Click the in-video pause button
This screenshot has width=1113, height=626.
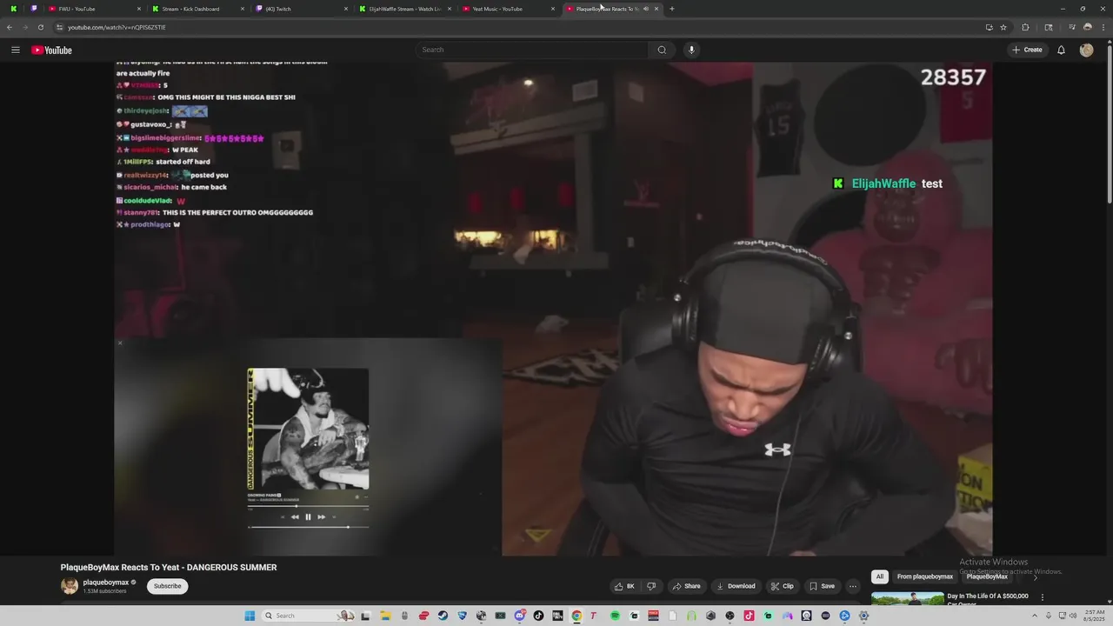[308, 516]
